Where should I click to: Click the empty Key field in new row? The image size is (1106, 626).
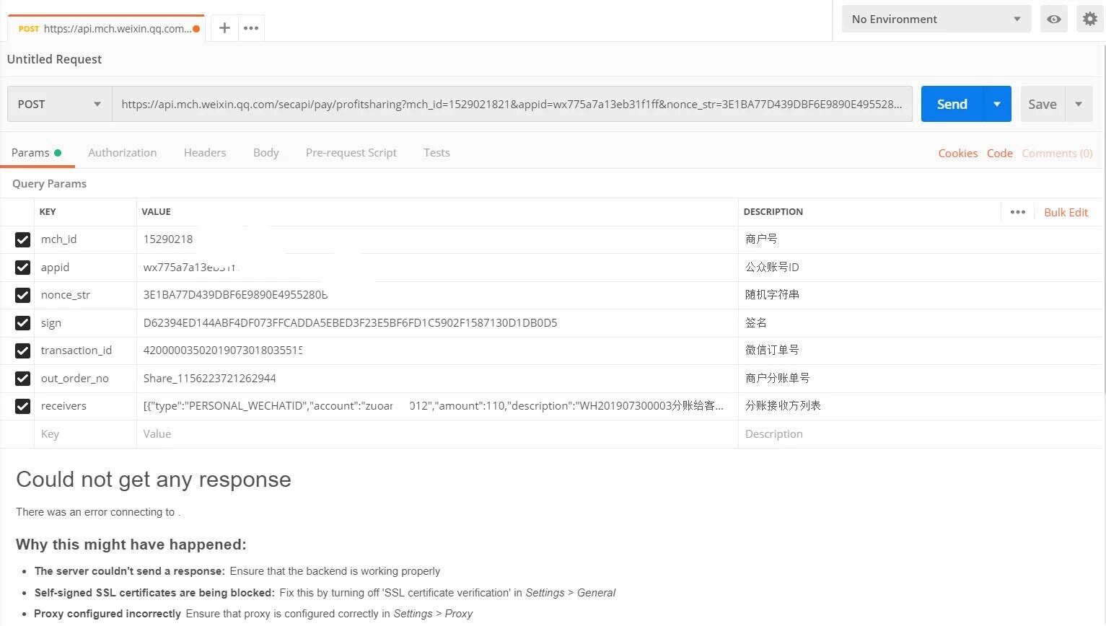click(x=84, y=434)
